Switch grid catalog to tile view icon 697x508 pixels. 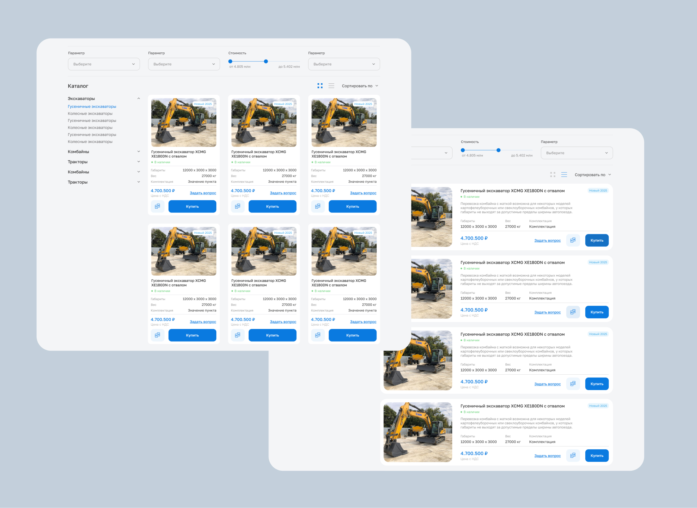click(x=320, y=86)
